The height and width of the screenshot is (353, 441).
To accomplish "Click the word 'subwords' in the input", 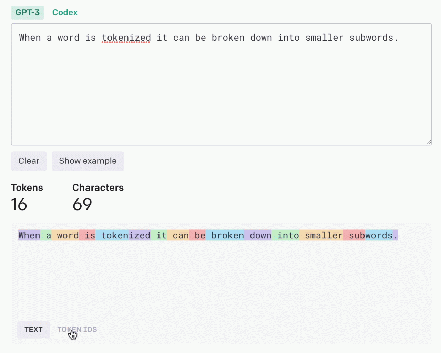I will tap(371, 38).
